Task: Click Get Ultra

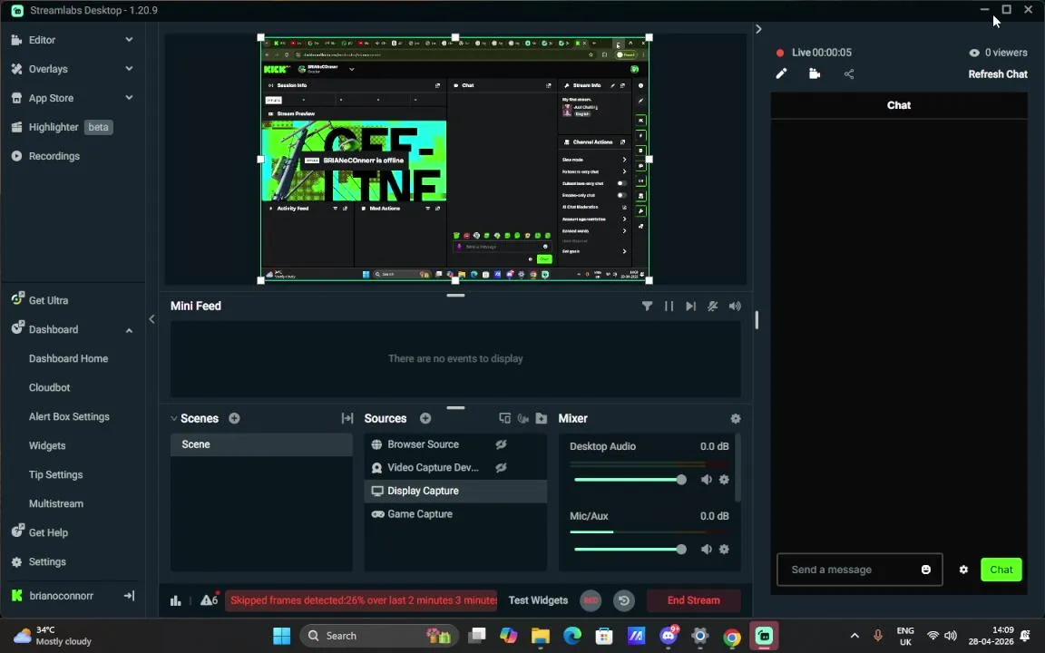Action: click(x=48, y=300)
